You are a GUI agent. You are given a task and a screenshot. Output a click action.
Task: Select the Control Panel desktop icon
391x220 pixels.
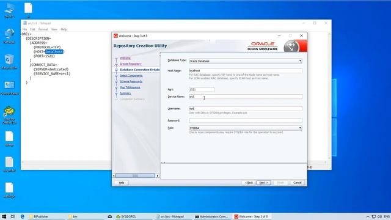(x=10, y=88)
